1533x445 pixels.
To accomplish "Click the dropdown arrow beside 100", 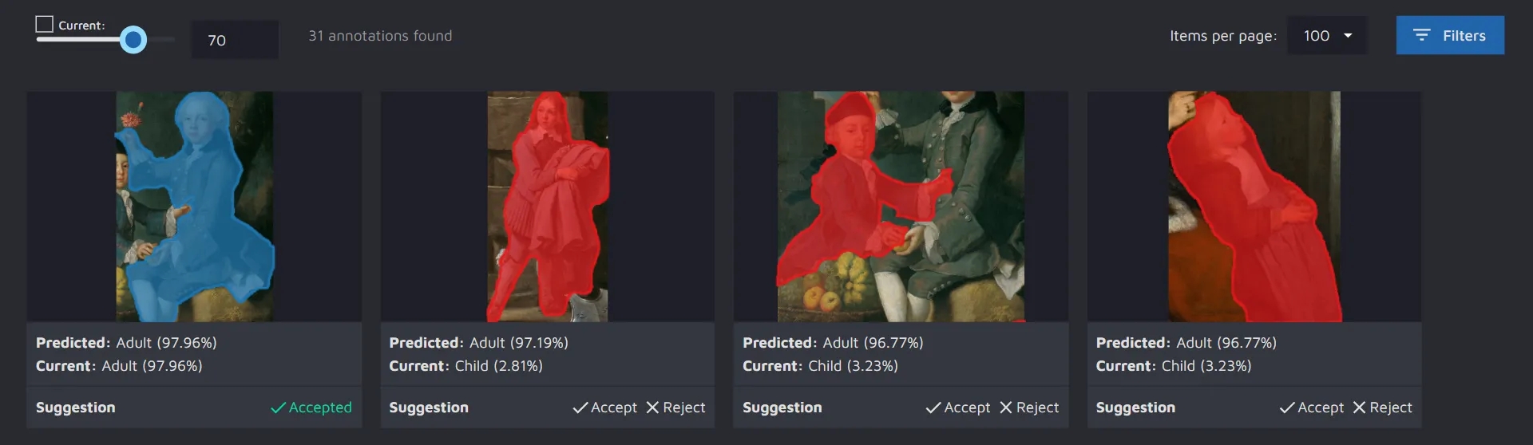I will [x=1348, y=36].
